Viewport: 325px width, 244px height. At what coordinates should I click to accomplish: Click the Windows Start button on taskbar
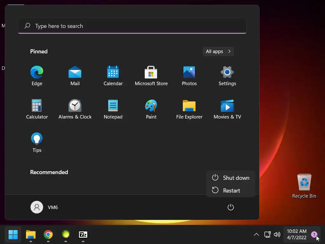13,235
